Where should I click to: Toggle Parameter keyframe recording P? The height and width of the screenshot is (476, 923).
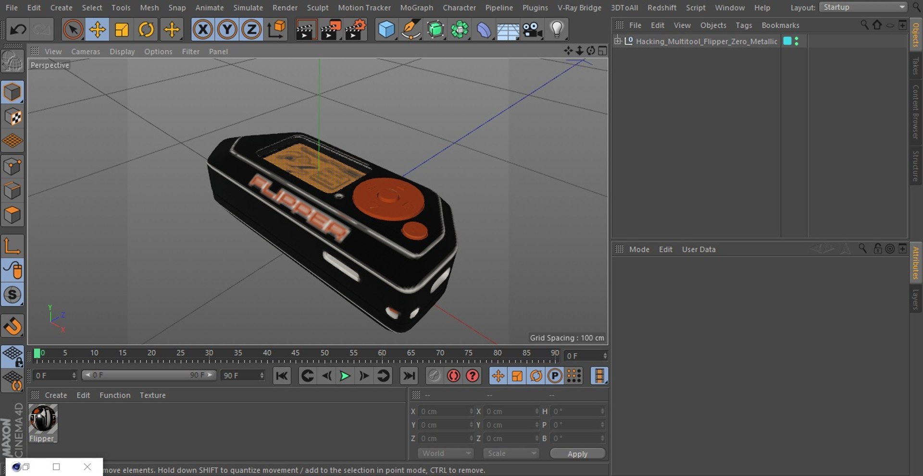(x=555, y=376)
